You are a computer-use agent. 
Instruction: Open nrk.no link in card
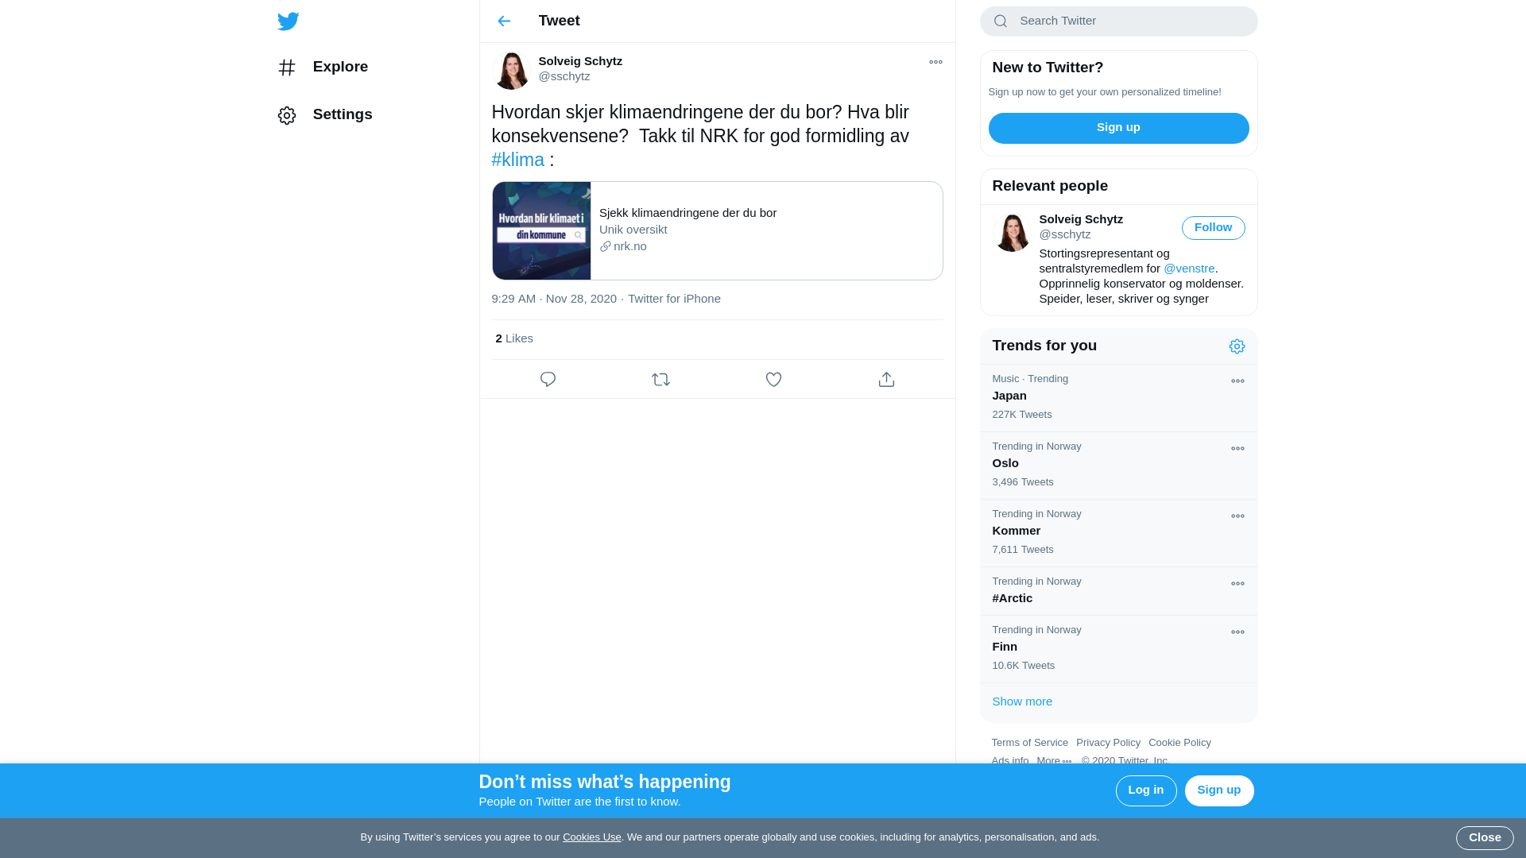coord(623,246)
